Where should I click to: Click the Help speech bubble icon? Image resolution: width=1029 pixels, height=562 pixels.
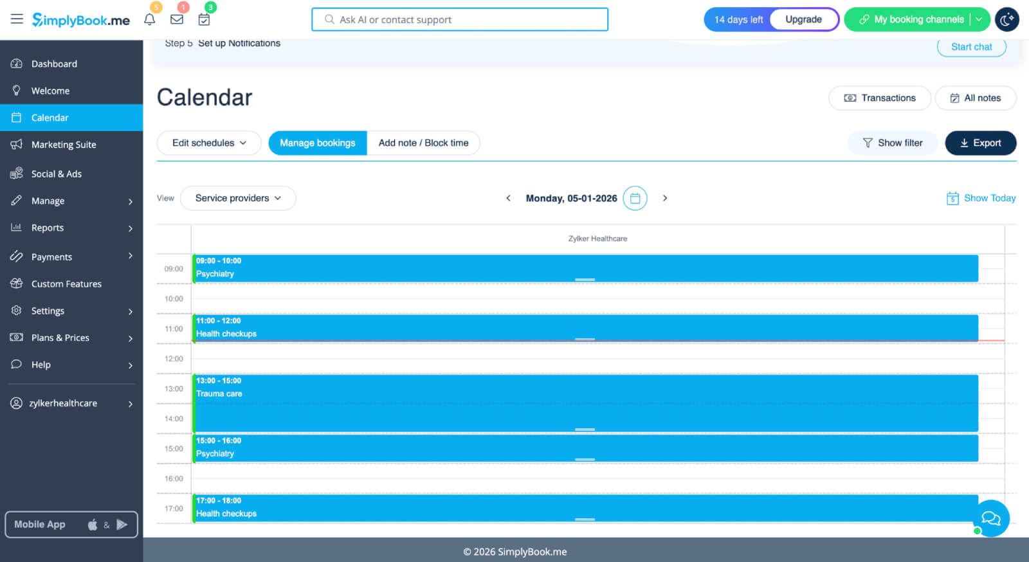(17, 365)
